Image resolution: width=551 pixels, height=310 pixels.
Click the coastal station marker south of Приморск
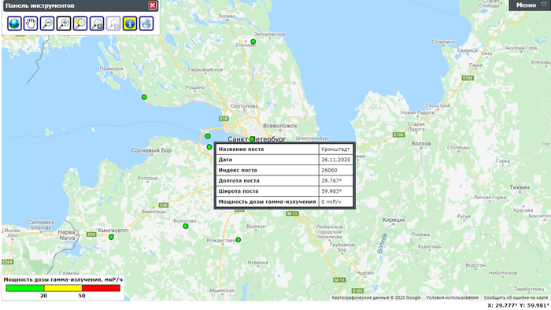[x=144, y=98]
